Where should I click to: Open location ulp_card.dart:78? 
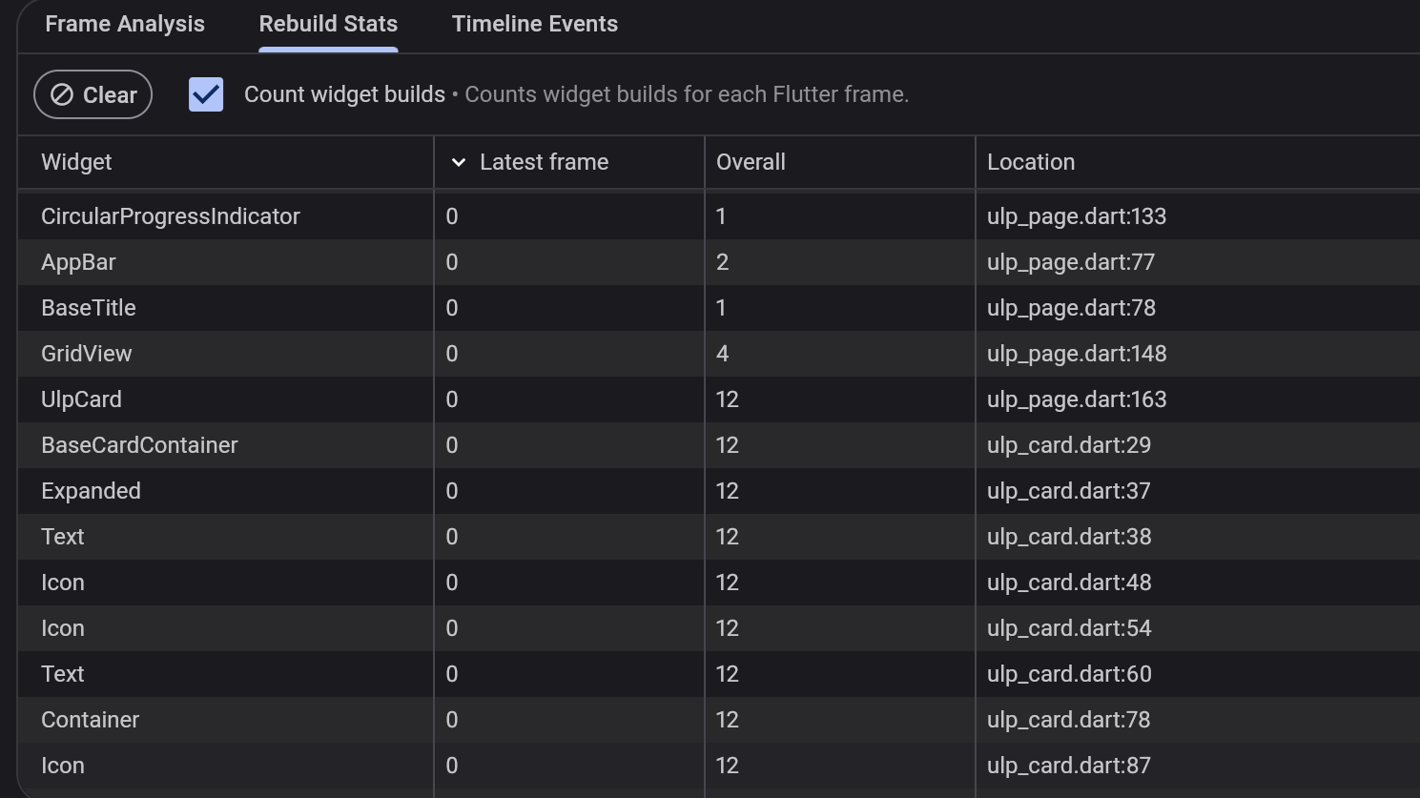(1069, 720)
